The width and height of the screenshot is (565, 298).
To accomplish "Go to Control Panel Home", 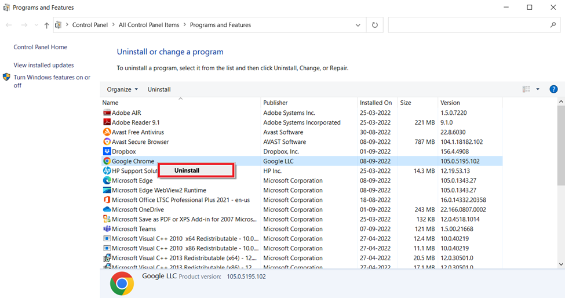I will coord(40,48).
